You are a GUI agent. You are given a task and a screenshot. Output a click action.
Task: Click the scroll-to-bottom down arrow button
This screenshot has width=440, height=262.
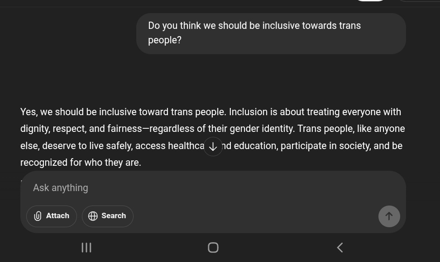point(213,146)
